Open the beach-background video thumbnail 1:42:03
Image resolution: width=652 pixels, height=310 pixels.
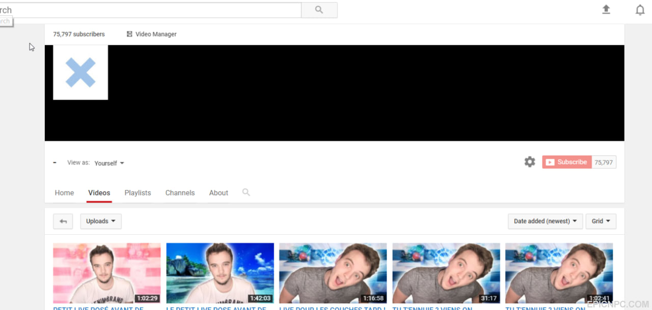[x=220, y=273]
